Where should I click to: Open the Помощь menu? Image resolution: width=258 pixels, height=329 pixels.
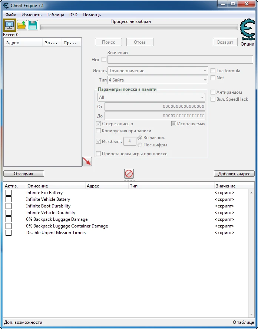[92, 15]
